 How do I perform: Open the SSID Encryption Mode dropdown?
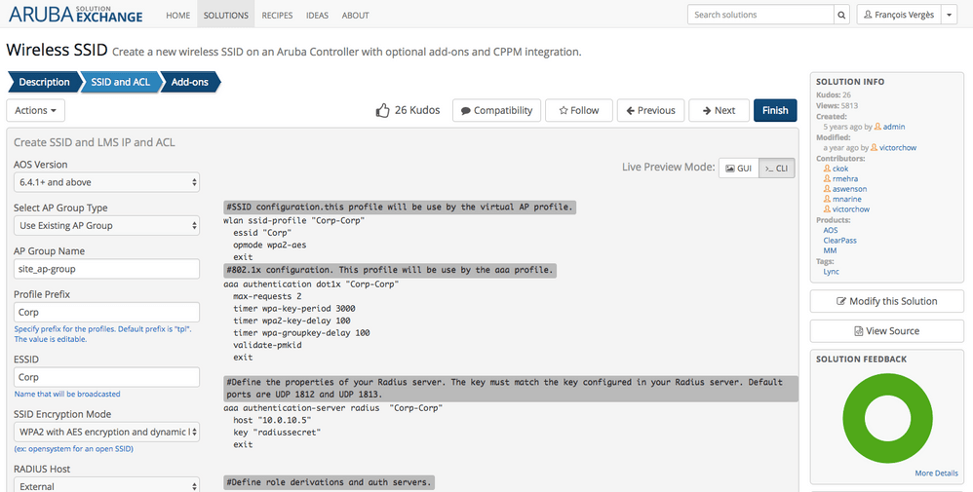[x=106, y=432]
